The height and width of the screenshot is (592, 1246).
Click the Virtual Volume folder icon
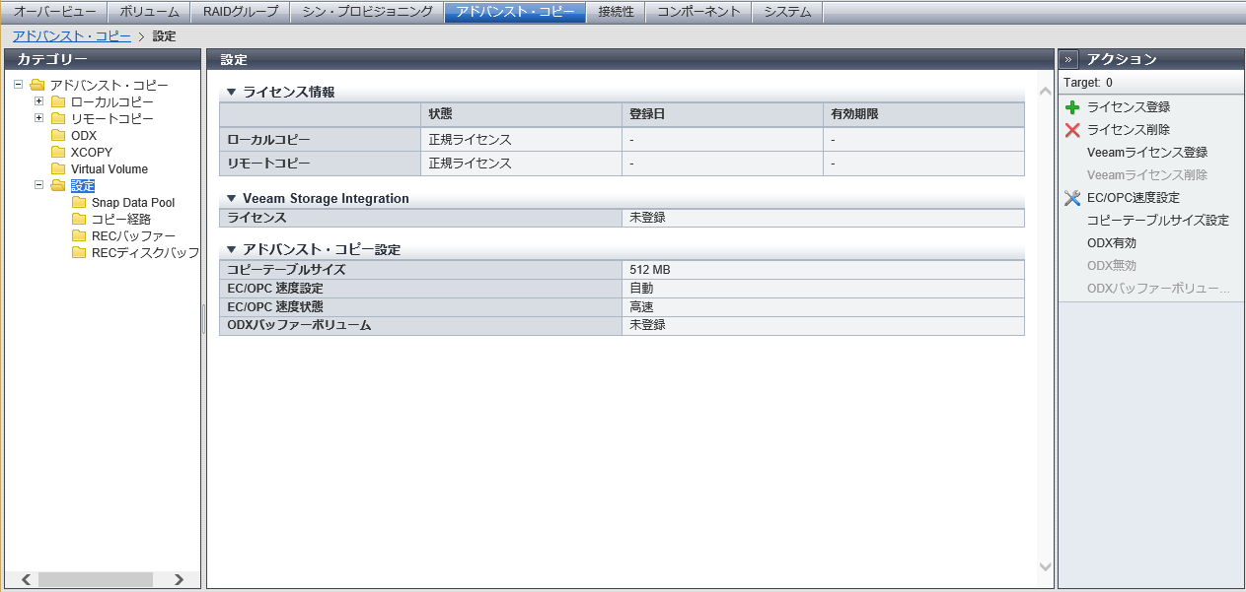(58, 169)
